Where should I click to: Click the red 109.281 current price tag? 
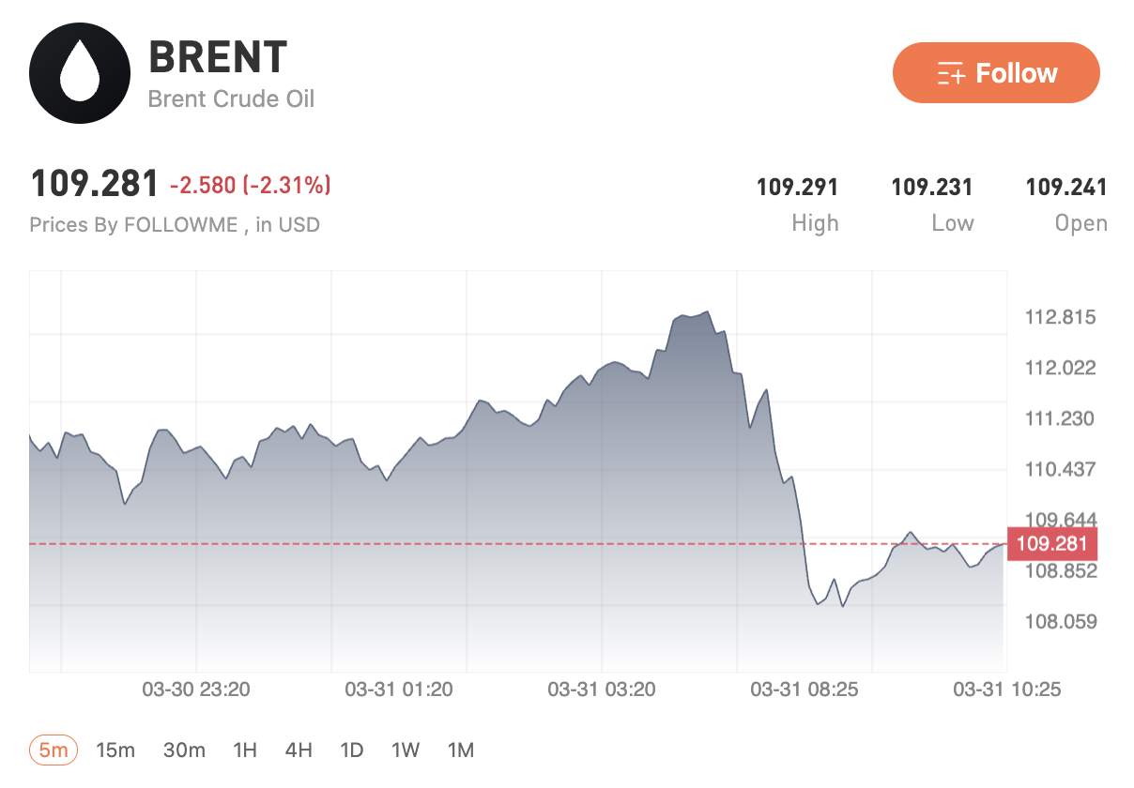click(1051, 544)
